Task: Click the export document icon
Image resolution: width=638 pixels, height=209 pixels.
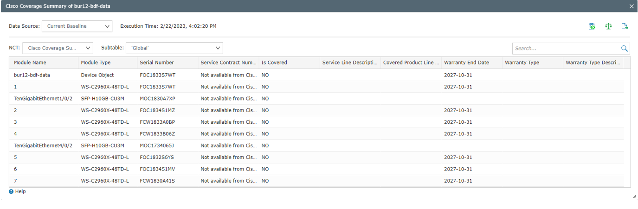Action: click(625, 26)
